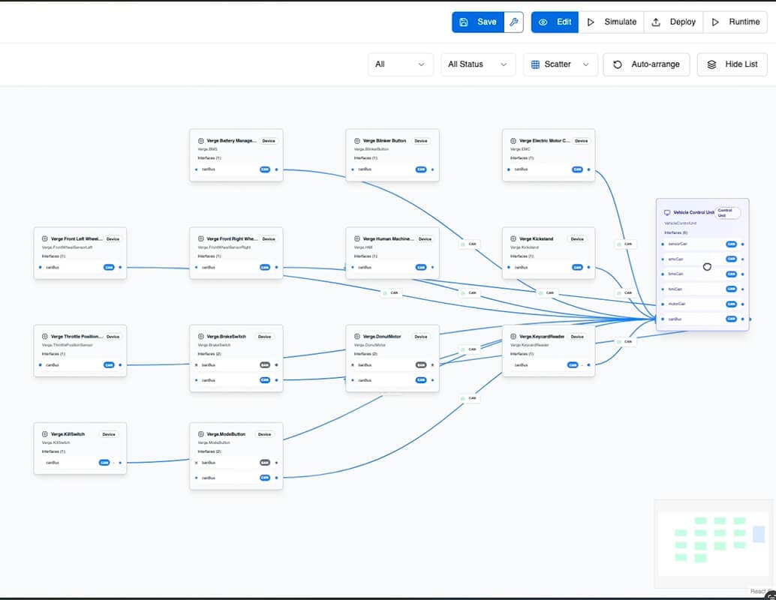Image resolution: width=776 pixels, height=600 pixels.
Task: Click CAN badge on Verge Battery Management canBus
Action: tap(265, 169)
